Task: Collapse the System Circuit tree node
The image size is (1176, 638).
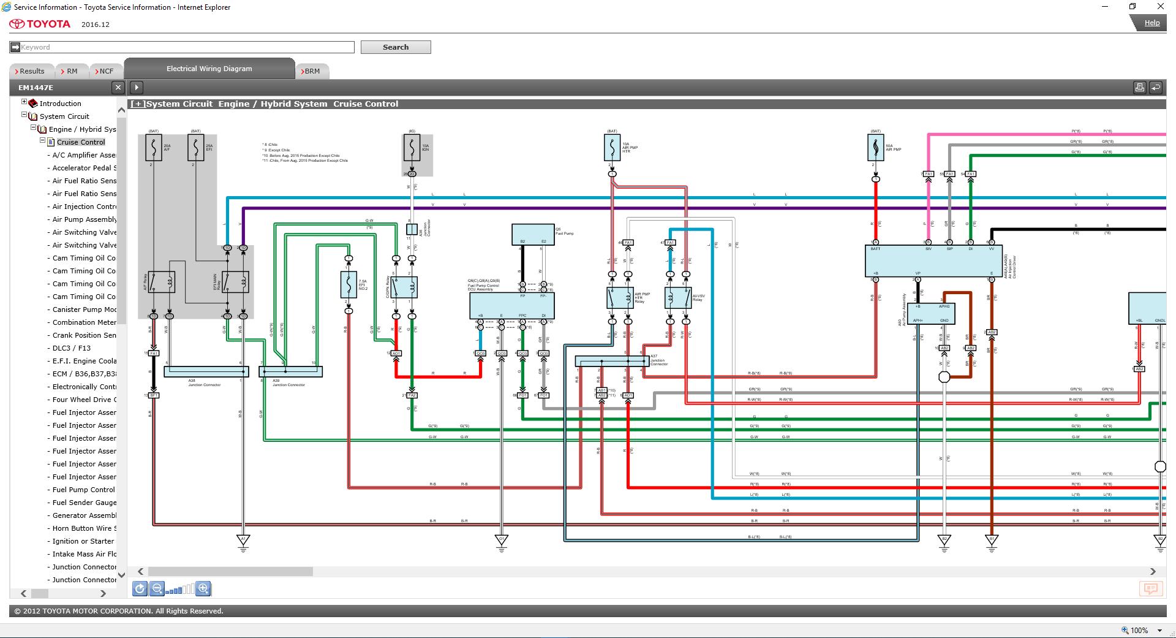Action: click(x=24, y=115)
